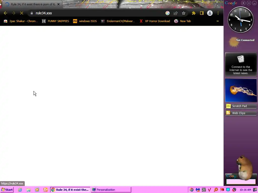Launch the media player from quick launch

37,190
